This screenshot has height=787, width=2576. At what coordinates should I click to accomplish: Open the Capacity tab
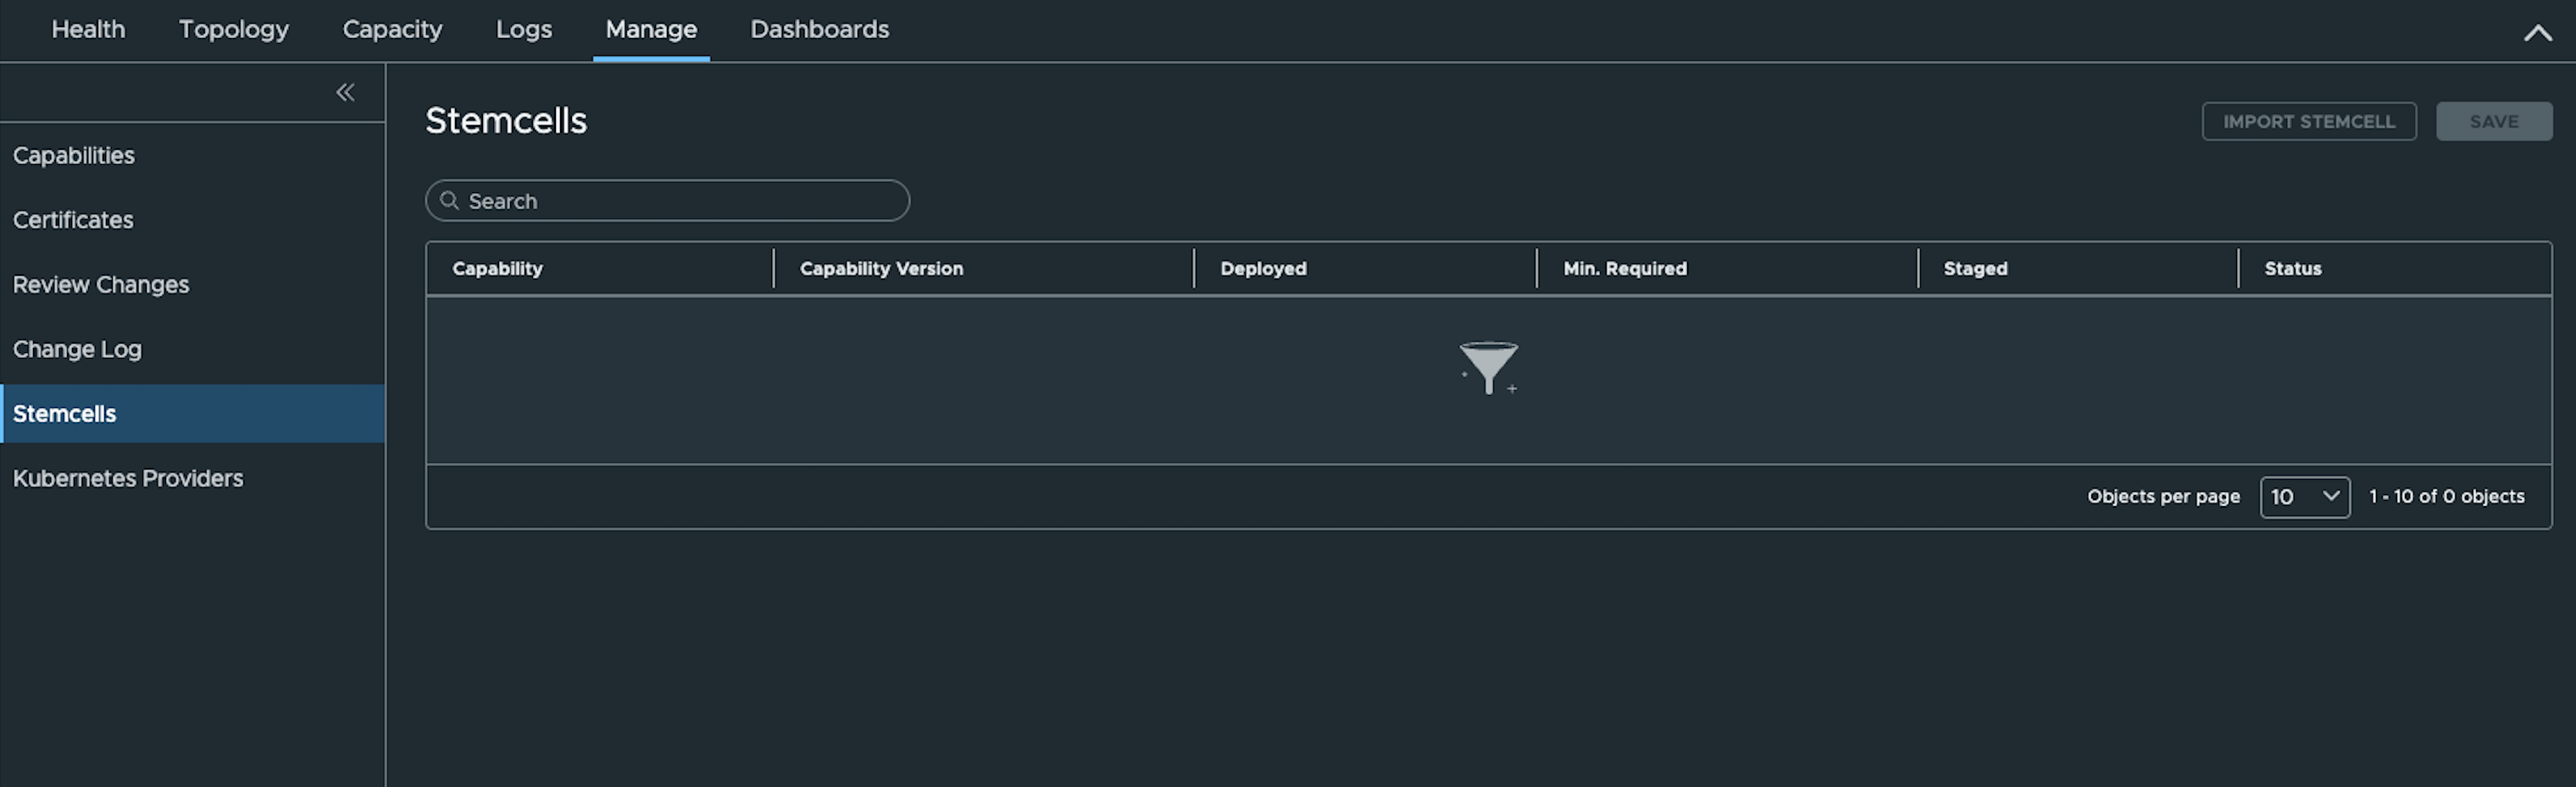[392, 30]
